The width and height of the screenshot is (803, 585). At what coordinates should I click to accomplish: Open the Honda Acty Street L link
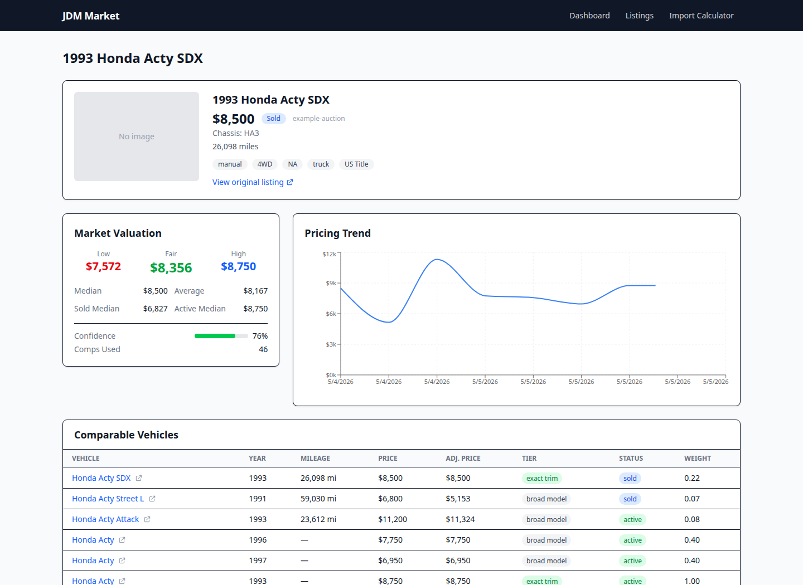108,499
